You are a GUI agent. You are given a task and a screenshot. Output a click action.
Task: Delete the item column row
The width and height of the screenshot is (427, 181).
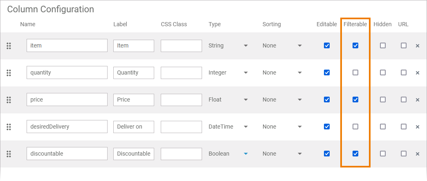[418, 46]
